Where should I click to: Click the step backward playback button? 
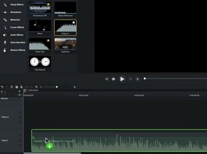click(x=107, y=79)
